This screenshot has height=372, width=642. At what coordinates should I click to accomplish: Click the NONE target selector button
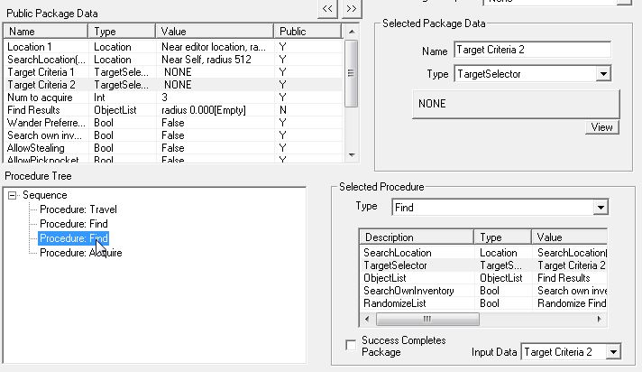tap(516, 104)
